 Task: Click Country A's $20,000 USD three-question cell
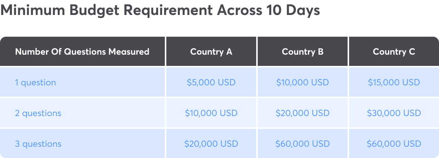click(x=211, y=144)
